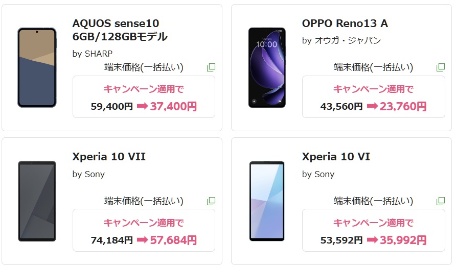The width and height of the screenshot is (456, 267).
Task: Click the 'by SHARP' maker text
Action: [93, 54]
